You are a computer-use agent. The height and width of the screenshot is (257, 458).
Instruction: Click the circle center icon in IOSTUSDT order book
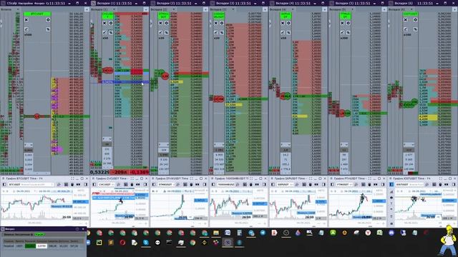pyautogui.click(x=415, y=20)
